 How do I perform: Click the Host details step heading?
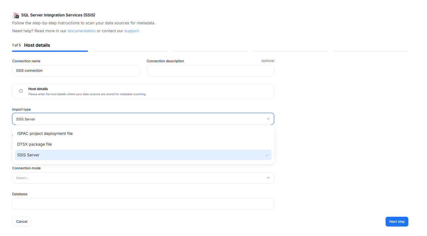point(37,45)
